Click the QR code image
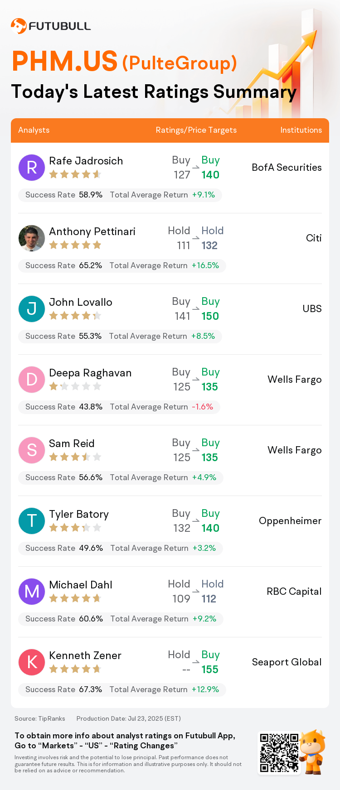This screenshot has height=790, width=340. click(x=279, y=753)
